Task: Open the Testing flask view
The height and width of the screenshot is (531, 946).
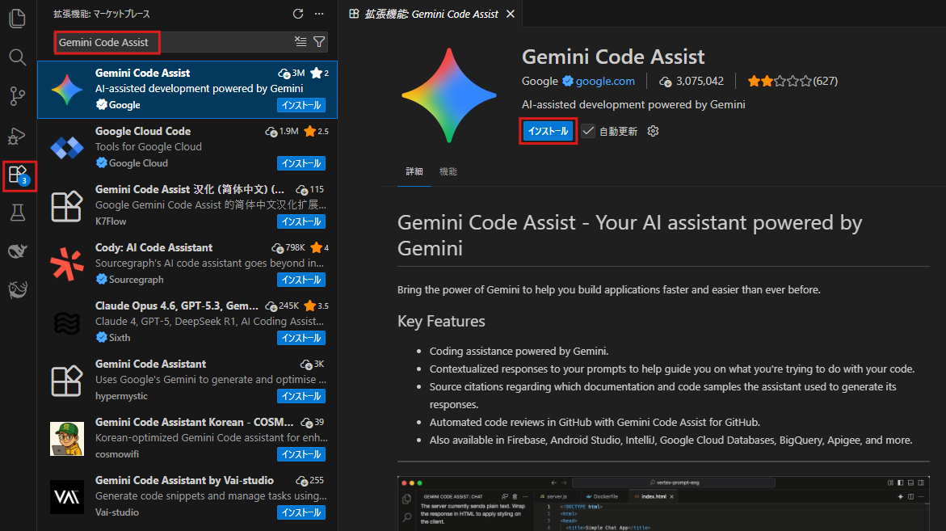Action: point(17,213)
